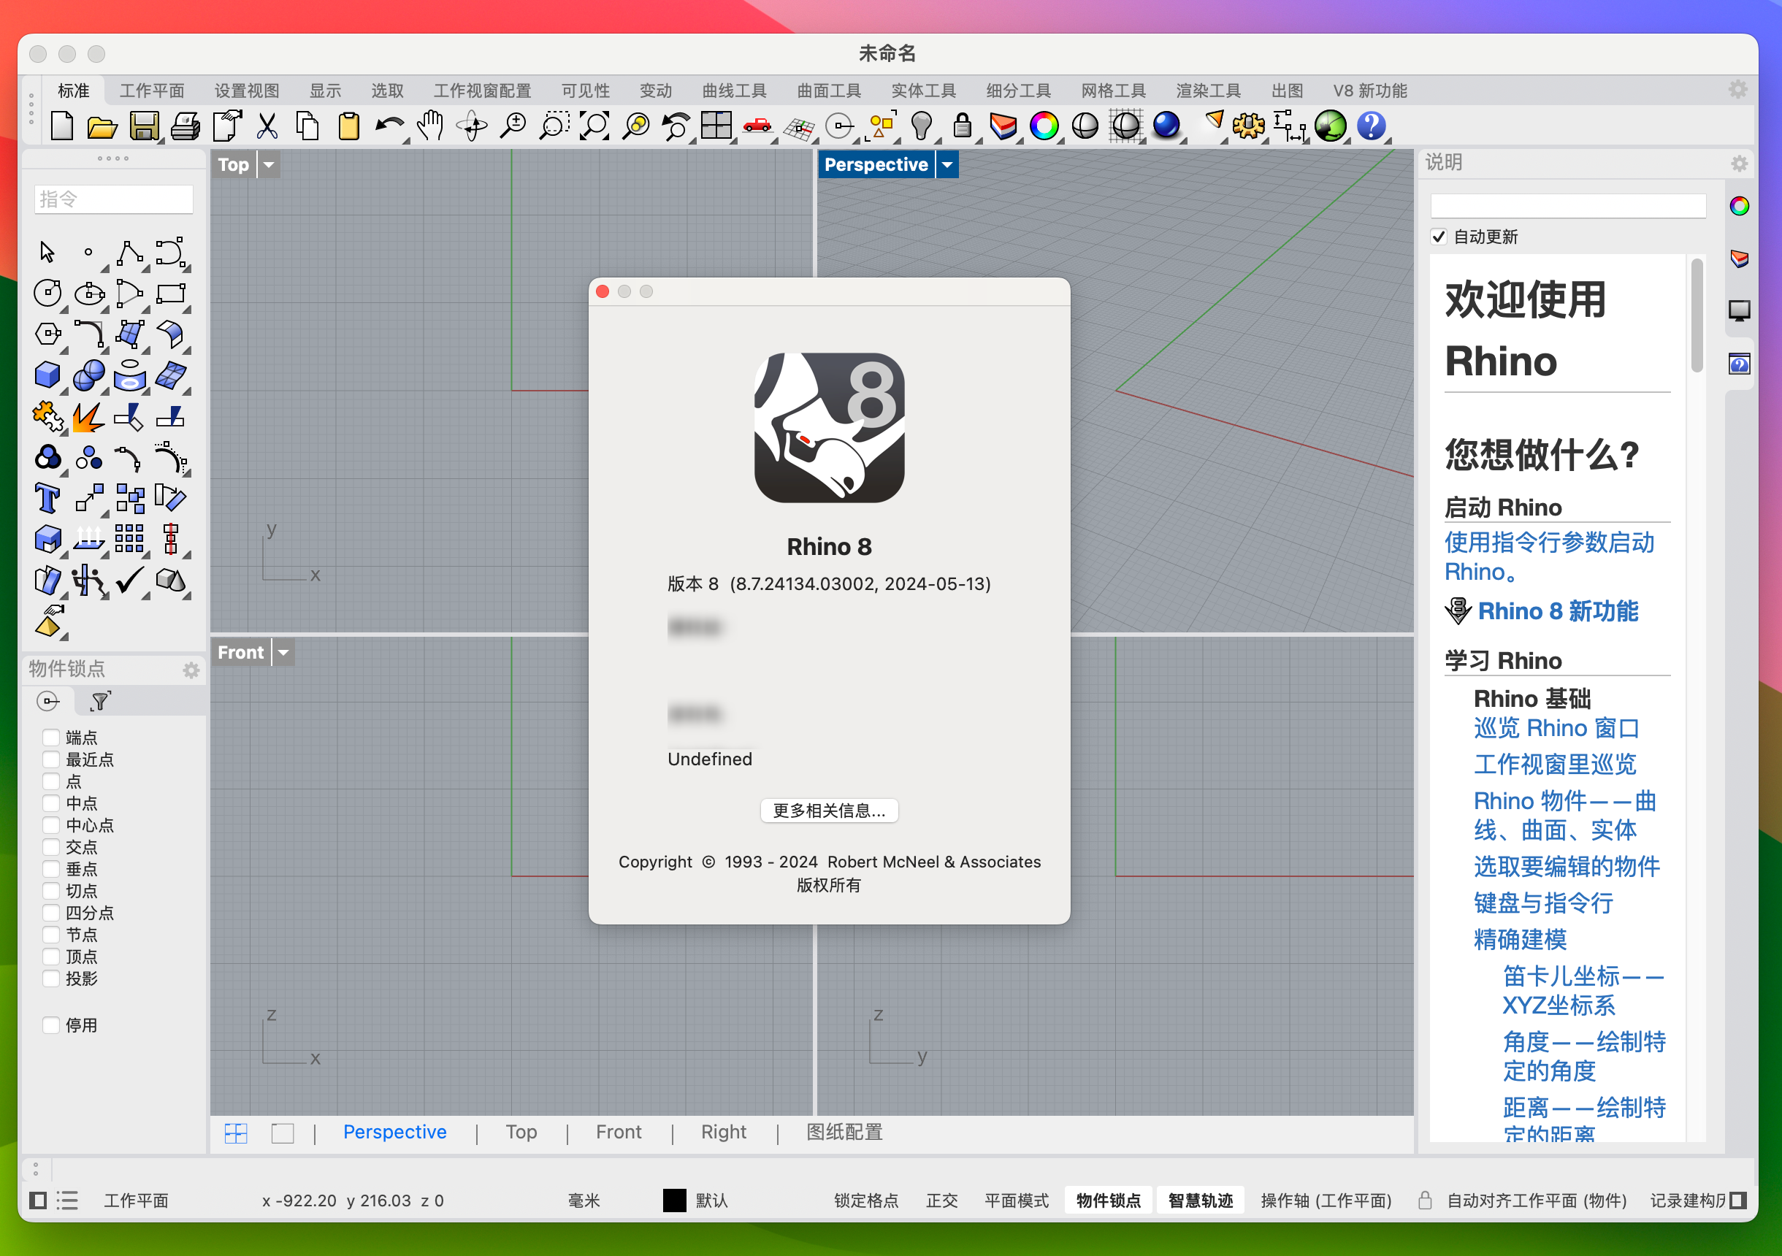Switch to the 工作平面 toolbar tab
1782x1256 pixels.
tap(152, 91)
